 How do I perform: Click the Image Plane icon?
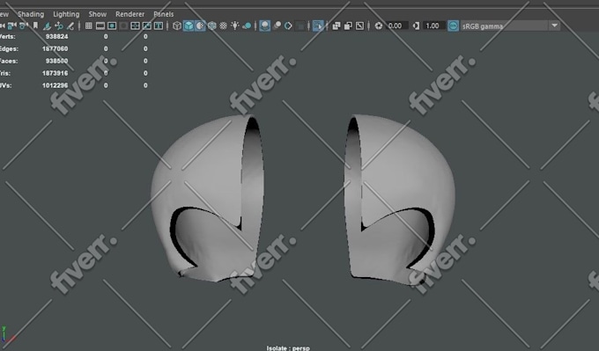48,26
